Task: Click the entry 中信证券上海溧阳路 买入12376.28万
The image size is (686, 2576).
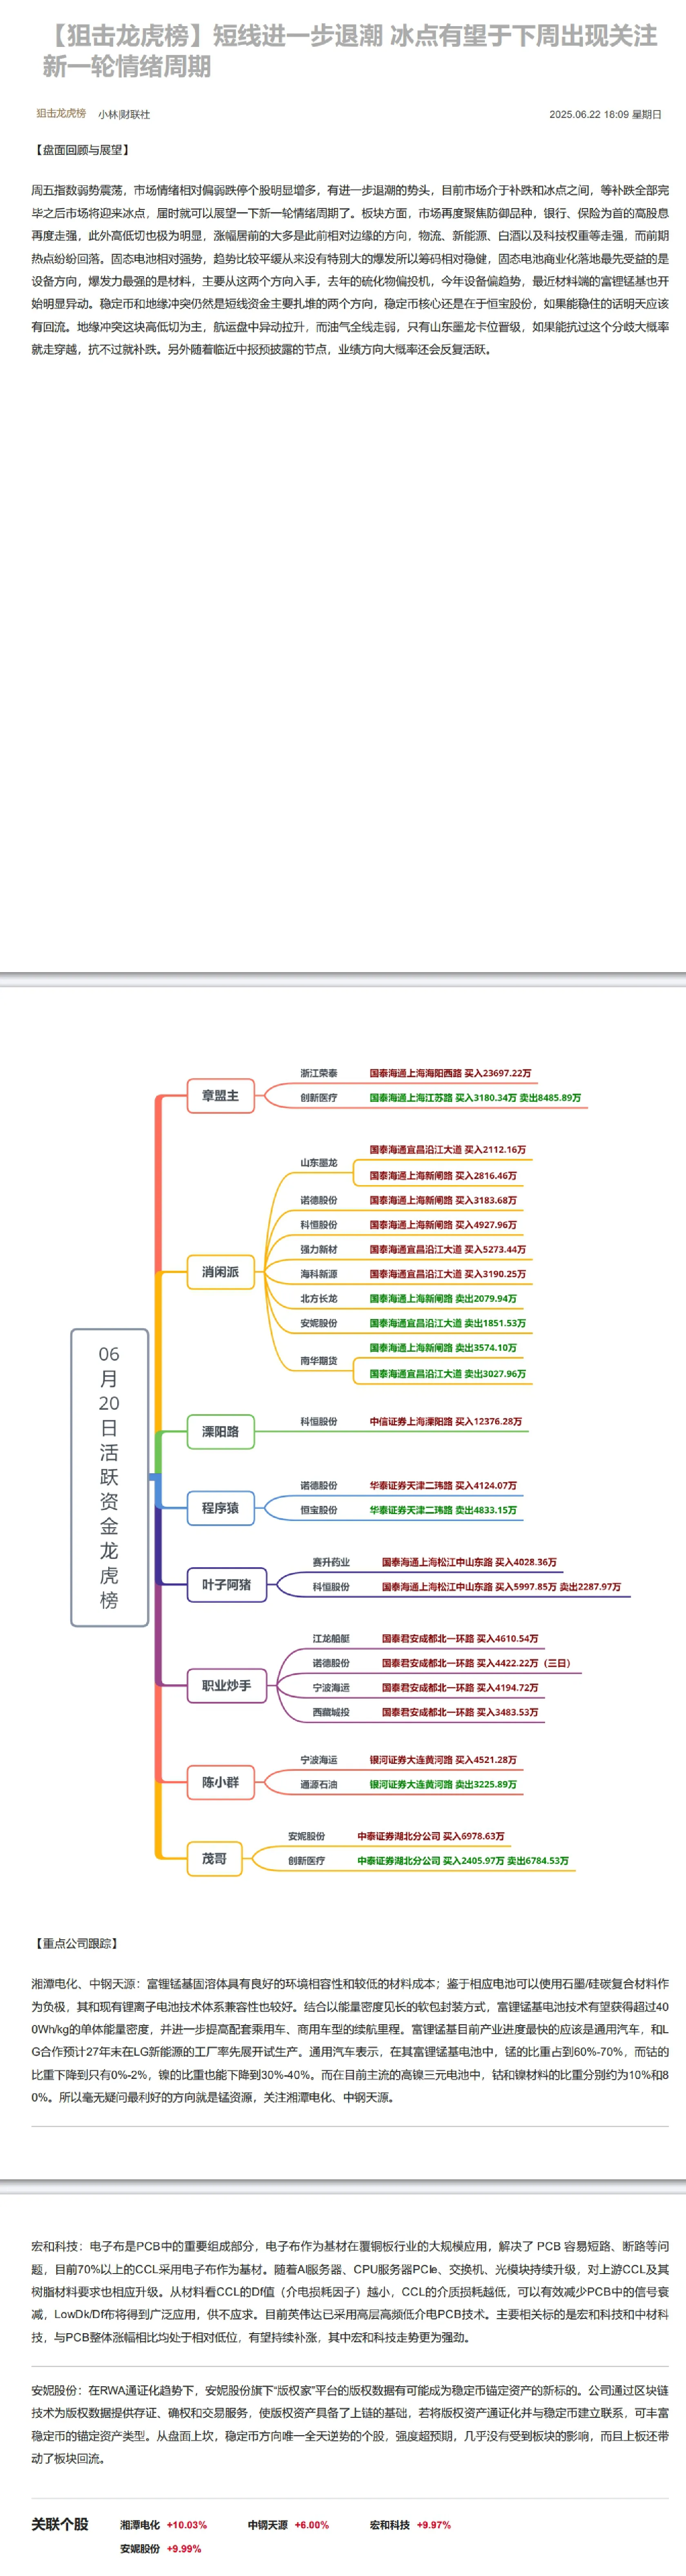Action: (x=445, y=1421)
